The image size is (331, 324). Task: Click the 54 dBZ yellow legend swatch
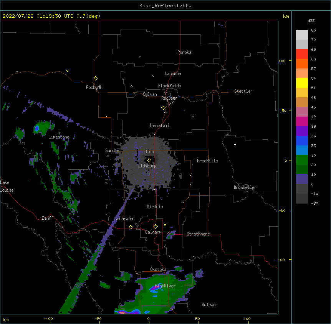302,83
